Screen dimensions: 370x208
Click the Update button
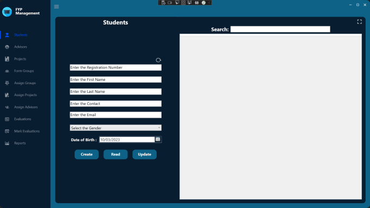coord(144,154)
